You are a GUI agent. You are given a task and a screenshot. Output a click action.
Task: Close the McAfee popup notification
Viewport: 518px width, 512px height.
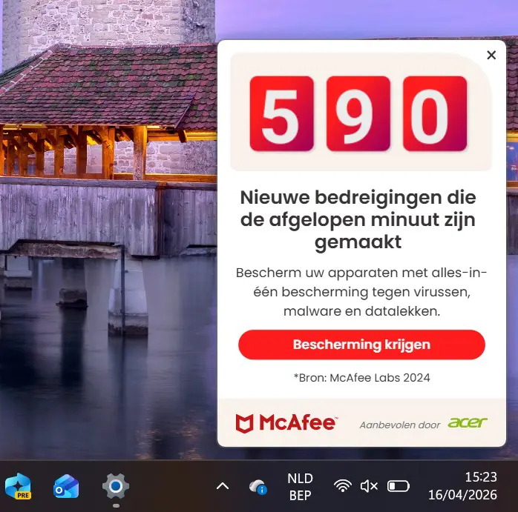(491, 55)
